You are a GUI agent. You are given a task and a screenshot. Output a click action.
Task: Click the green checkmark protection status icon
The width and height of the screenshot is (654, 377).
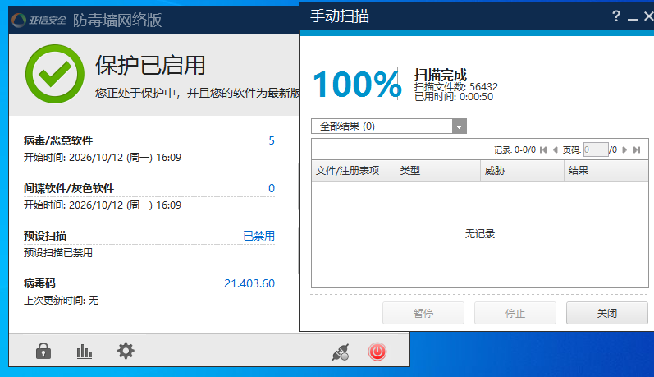click(55, 74)
